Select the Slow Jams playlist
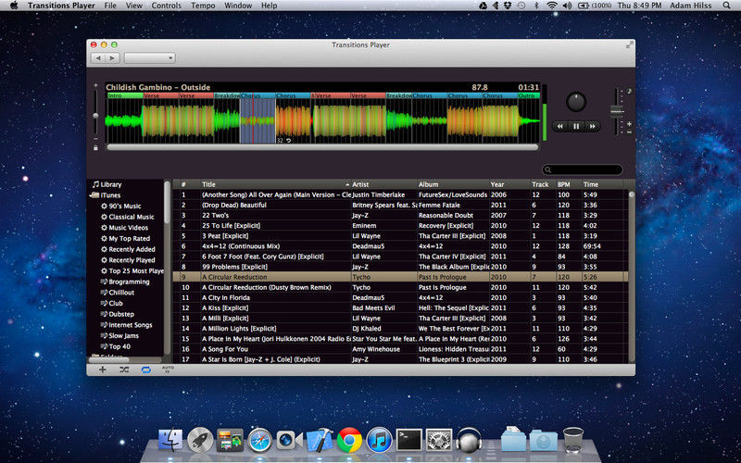This screenshot has height=463, width=741. click(x=120, y=336)
